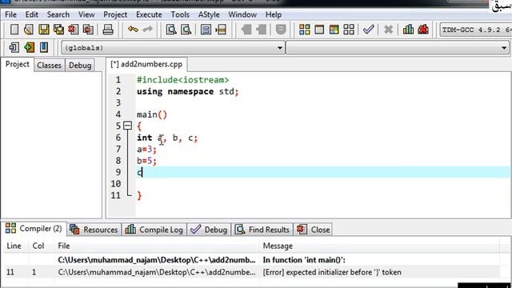Click the Close All files toolbar icon
Screen dimensions: 512x288
[x=88, y=30]
